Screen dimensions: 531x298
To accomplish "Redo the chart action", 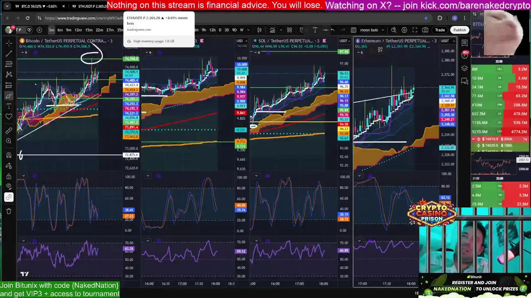I will [343, 30].
